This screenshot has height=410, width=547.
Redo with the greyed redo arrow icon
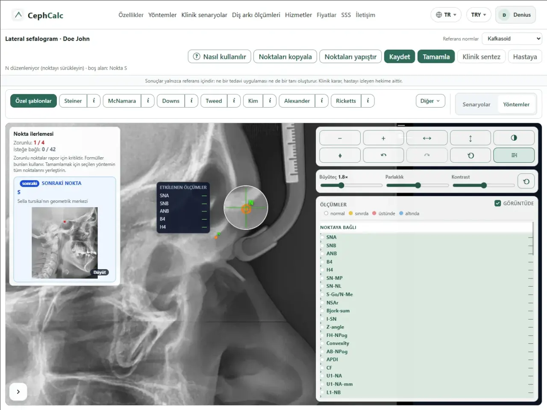(427, 155)
